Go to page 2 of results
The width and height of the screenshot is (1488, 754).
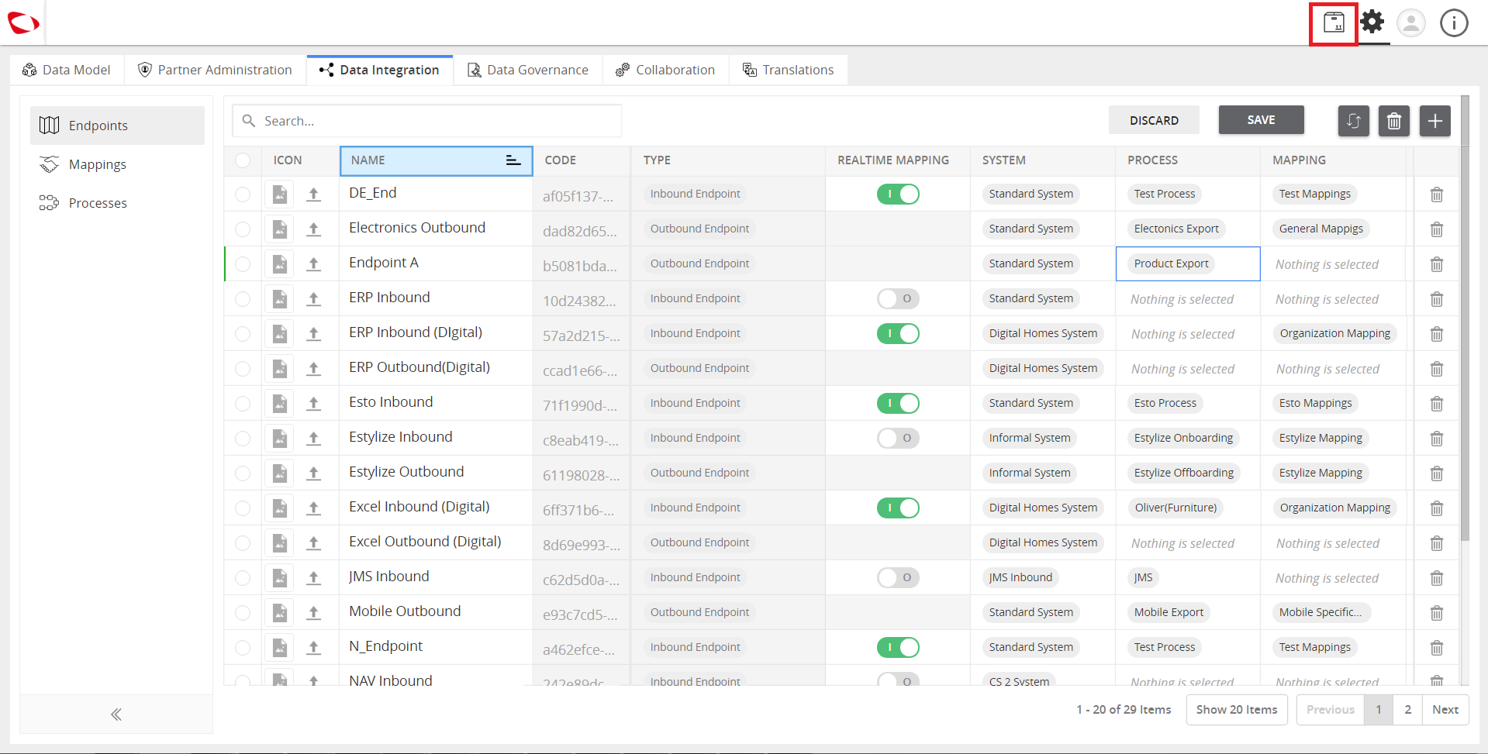pos(1407,710)
